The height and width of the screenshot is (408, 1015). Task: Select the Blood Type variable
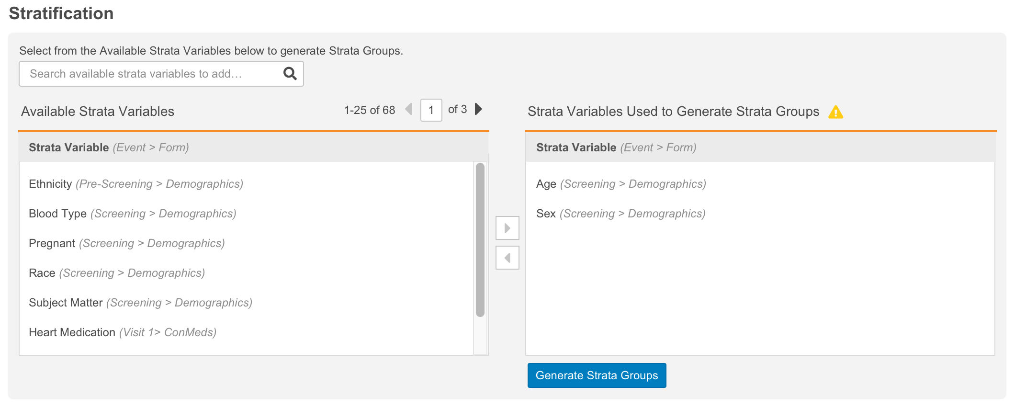click(x=57, y=214)
